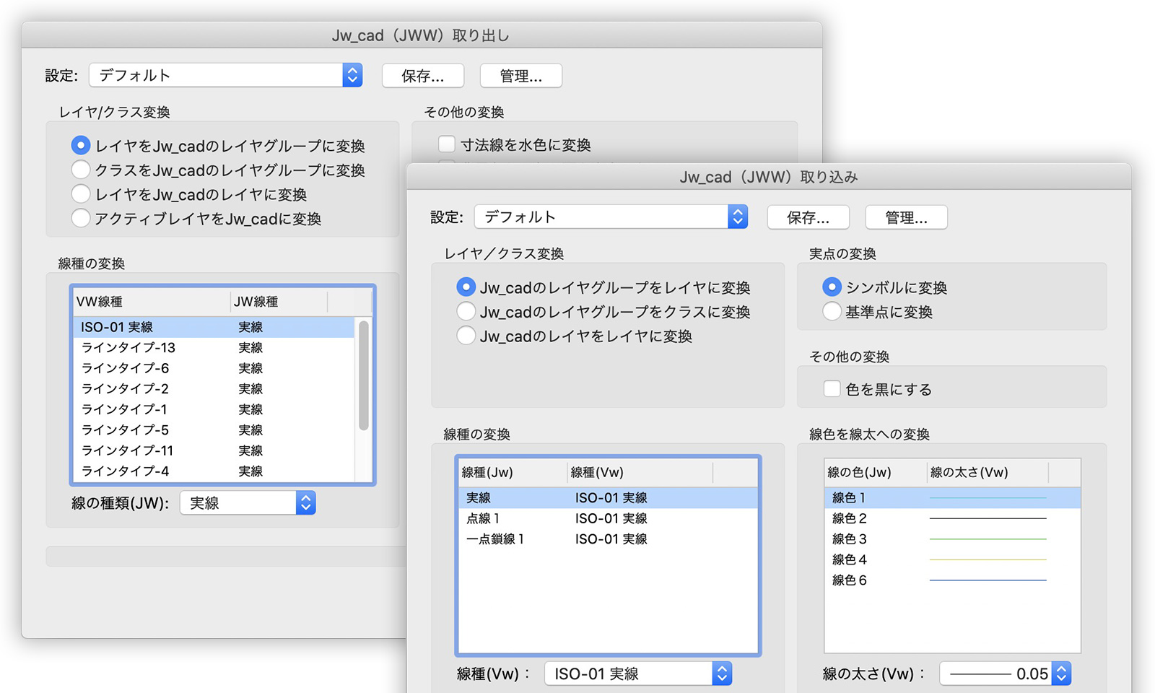1155x693 pixels.
Task: Select ラインタイプ-11 row
Action: [x=214, y=450]
